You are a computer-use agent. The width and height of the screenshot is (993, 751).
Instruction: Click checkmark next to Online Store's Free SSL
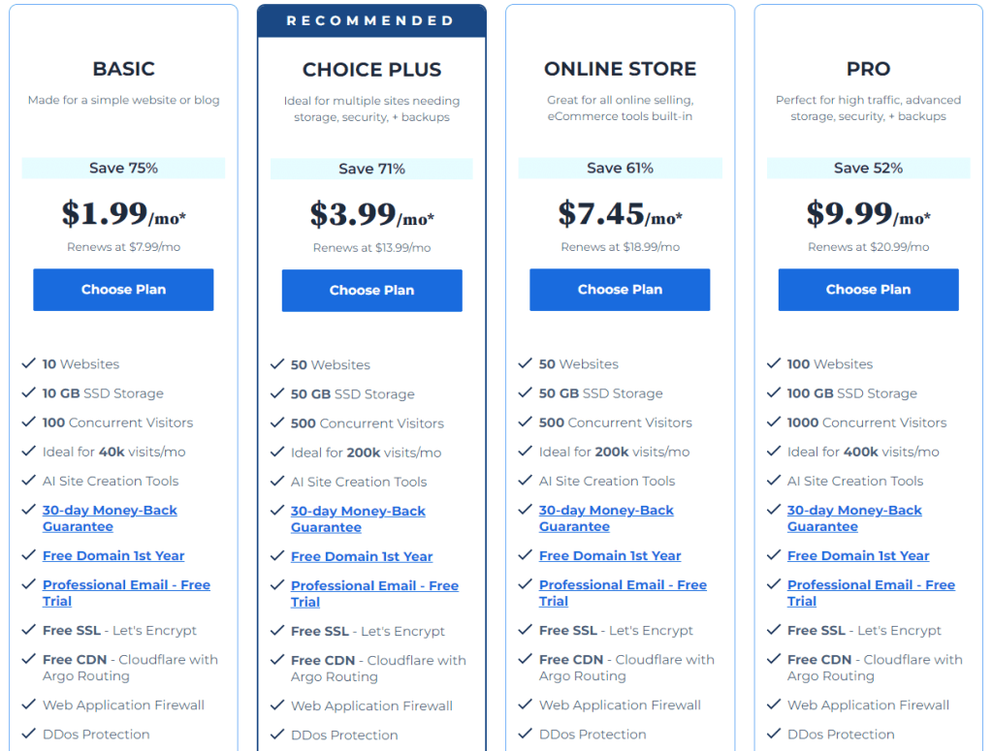526,631
